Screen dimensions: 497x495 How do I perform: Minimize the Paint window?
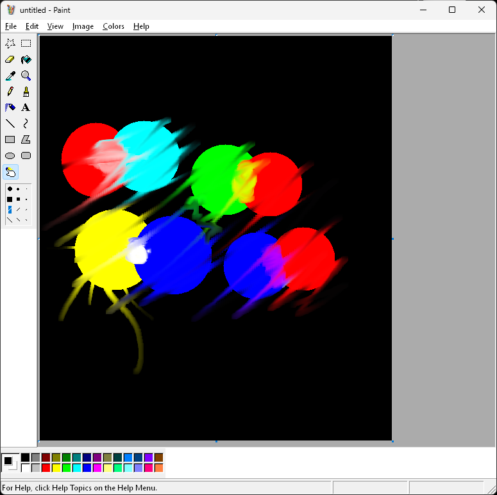tap(423, 10)
